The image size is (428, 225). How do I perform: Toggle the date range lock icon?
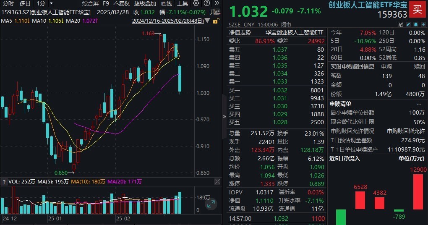pyautogui.click(x=216, y=21)
